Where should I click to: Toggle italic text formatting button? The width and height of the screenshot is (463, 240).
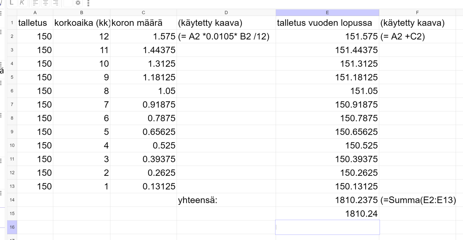coord(22,3)
